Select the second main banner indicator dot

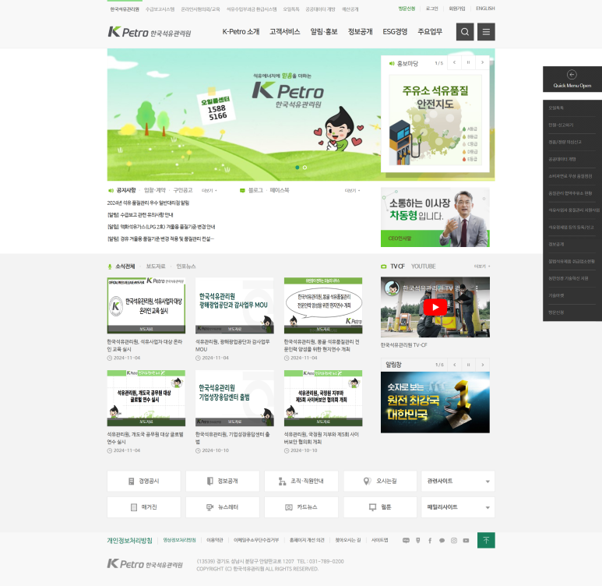point(305,168)
